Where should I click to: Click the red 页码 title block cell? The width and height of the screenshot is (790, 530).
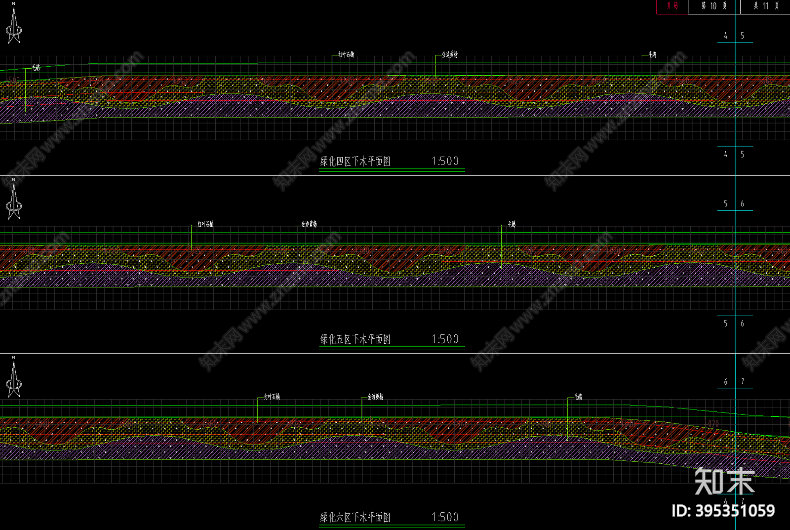[672, 6]
